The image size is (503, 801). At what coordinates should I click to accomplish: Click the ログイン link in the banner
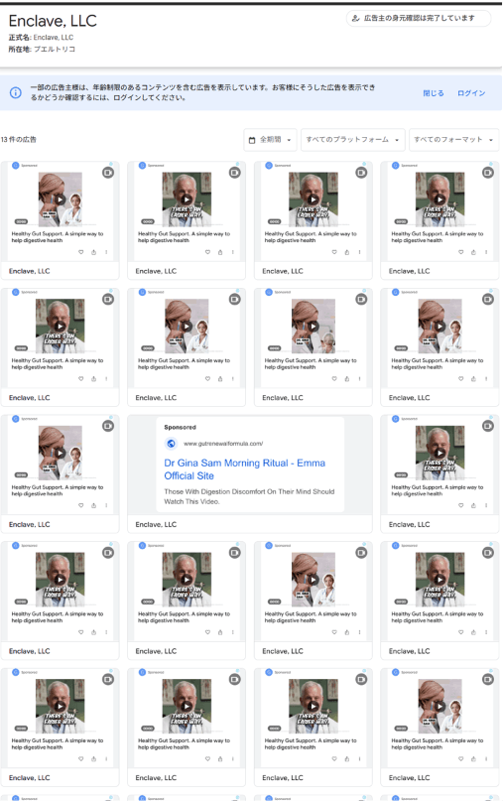click(471, 93)
